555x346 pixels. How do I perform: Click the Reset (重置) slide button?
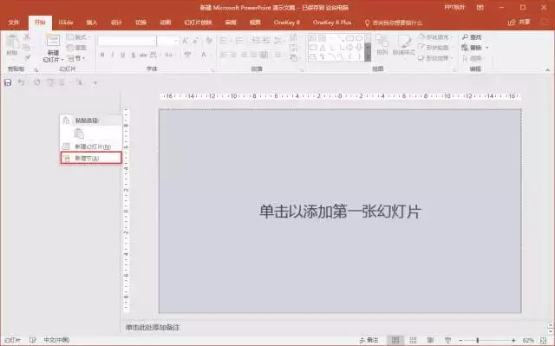coord(76,48)
